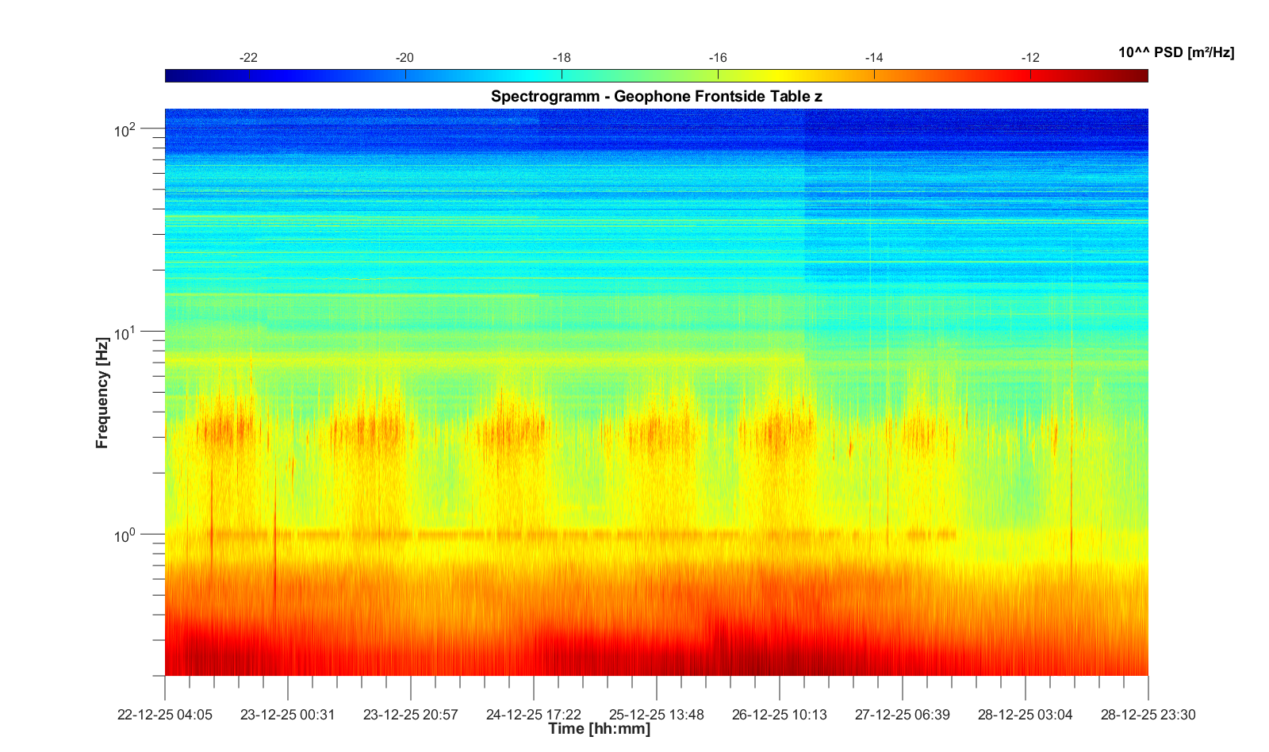Select the -12 tick label on colorbar
Image resolution: width=1269 pixels, height=752 pixels.
pyautogui.click(x=1029, y=58)
